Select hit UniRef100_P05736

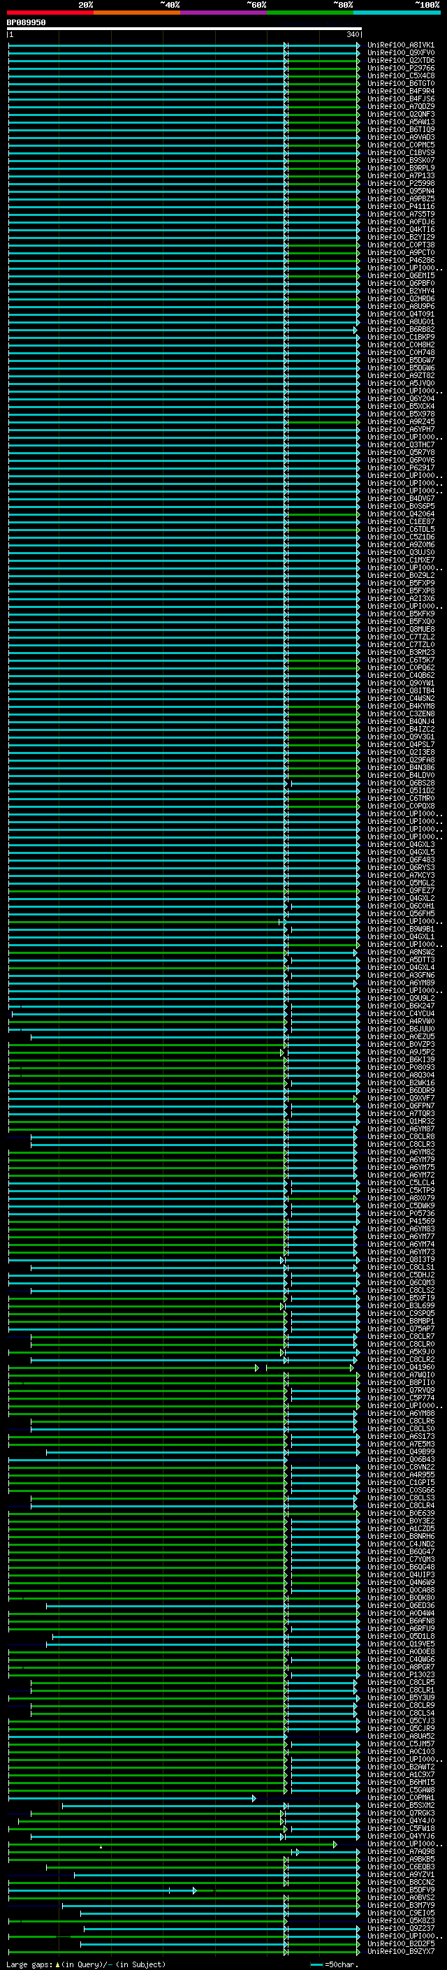[401, 1214]
